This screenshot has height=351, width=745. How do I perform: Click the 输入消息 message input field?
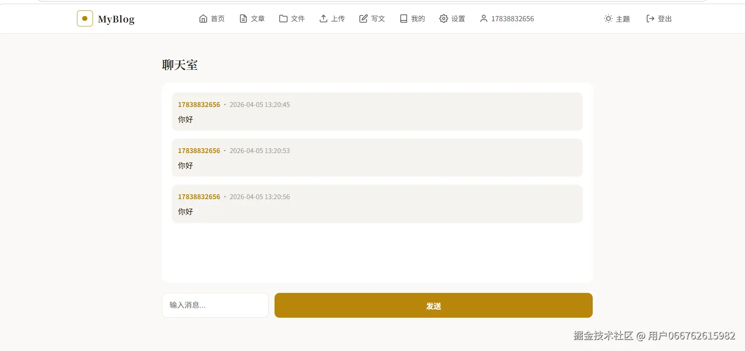coord(215,305)
